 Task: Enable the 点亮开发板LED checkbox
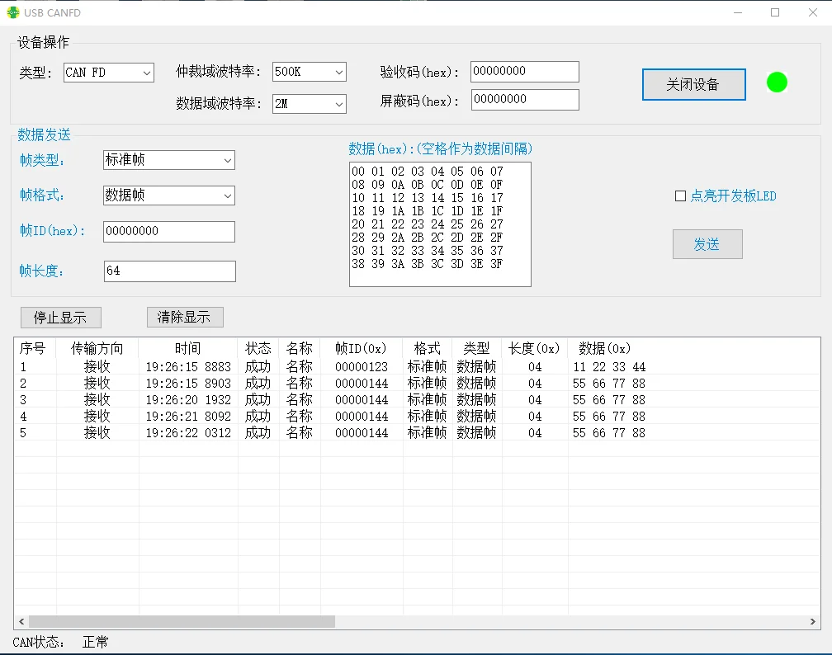(680, 196)
